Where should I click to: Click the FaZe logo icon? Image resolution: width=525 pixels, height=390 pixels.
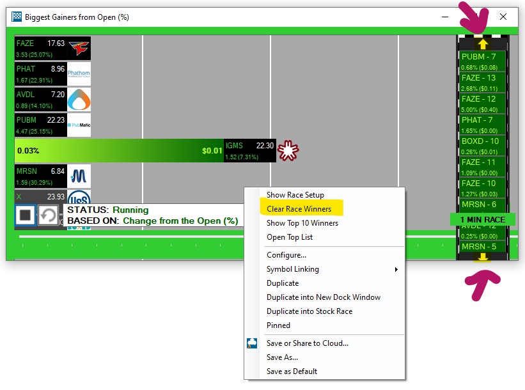pyautogui.click(x=79, y=49)
